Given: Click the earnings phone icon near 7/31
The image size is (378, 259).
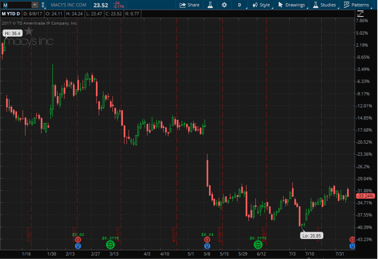Looking at the screenshot, I should click(x=352, y=239).
